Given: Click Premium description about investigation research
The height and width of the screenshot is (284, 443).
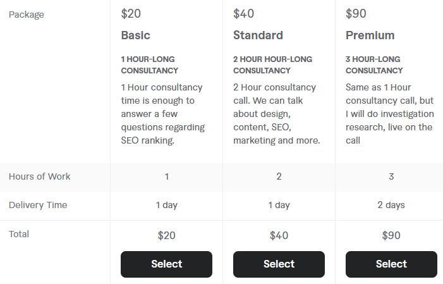Looking at the screenshot, I should click(390, 114).
